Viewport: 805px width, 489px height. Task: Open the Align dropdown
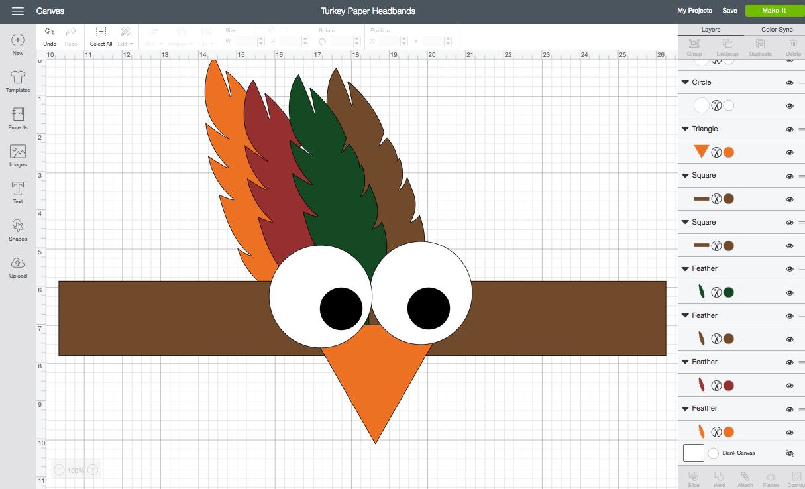pyautogui.click(x=153, y=36)
